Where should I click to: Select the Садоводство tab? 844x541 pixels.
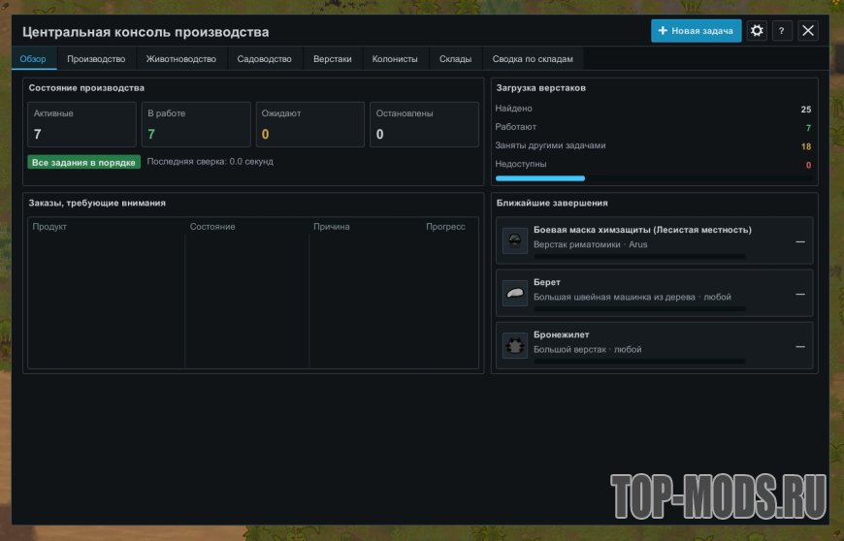click(264, 58)
